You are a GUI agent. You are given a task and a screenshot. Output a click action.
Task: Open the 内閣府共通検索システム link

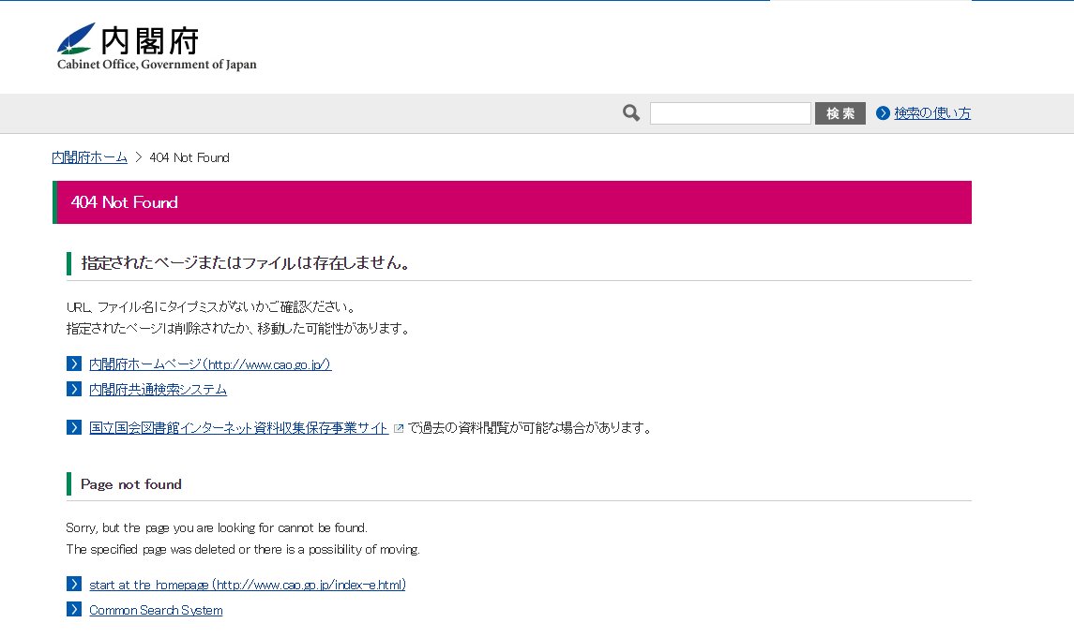pyautogui.click(x=159, y=389)
